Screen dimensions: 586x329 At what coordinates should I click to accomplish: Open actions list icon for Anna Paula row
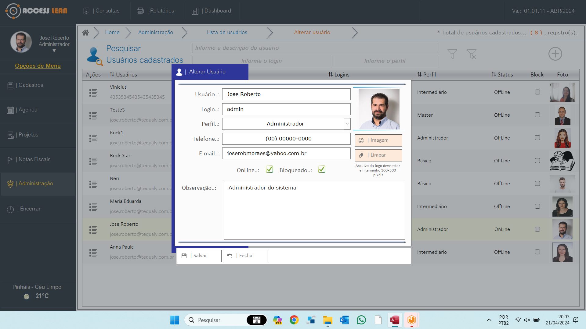(93, 253)
